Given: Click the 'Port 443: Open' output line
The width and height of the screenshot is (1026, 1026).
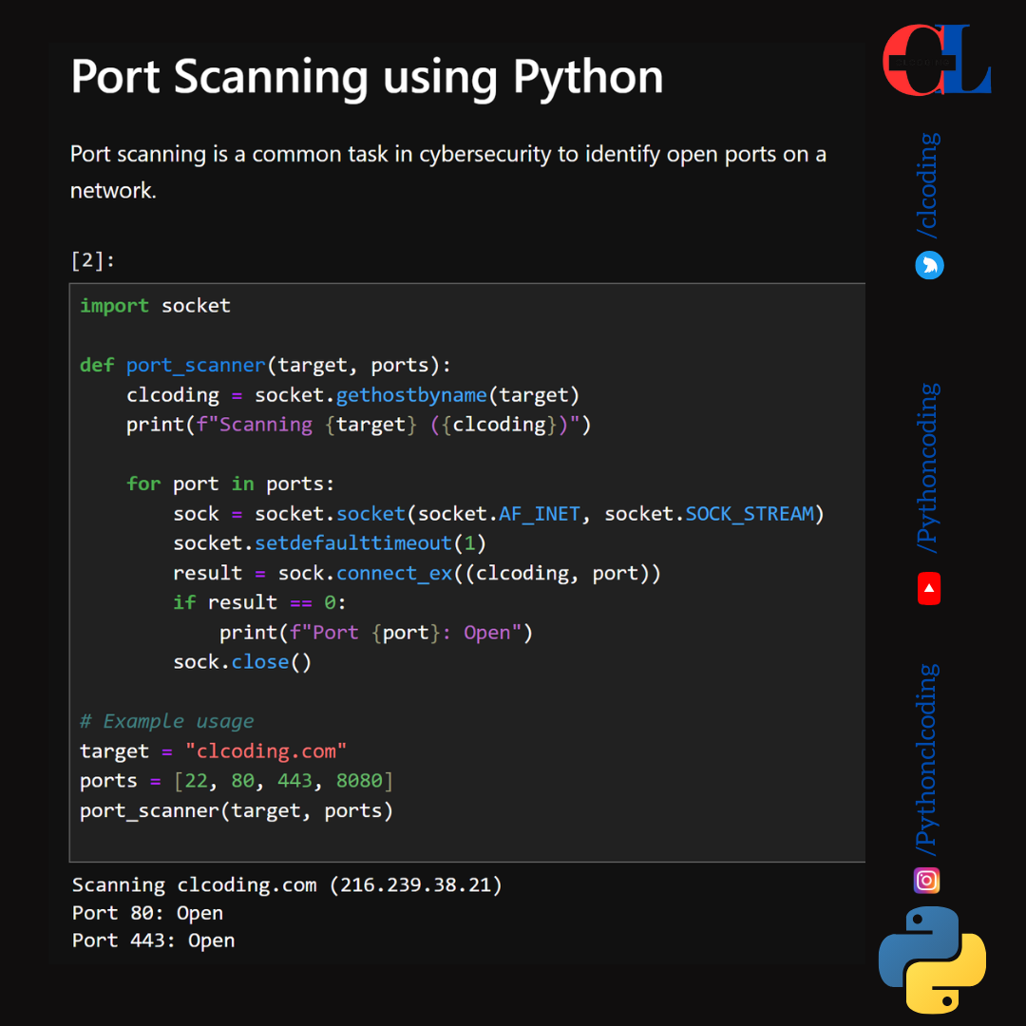Looking at the screenshot, I should (153, 940).
